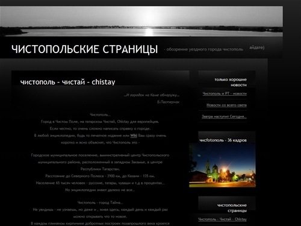Open the night church photo thumbnail
The height and width of the screenshot is (226, 301).
(x=222, y=165)
